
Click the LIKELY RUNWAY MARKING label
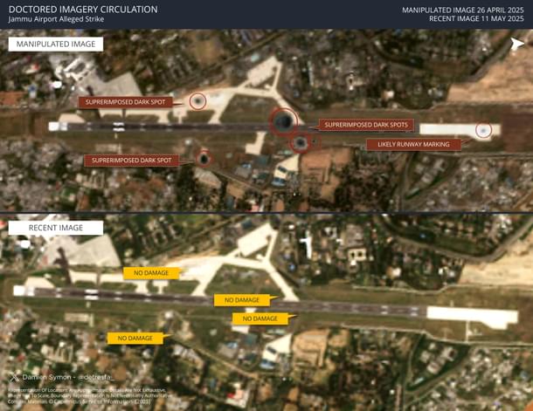tap(412, 144)
